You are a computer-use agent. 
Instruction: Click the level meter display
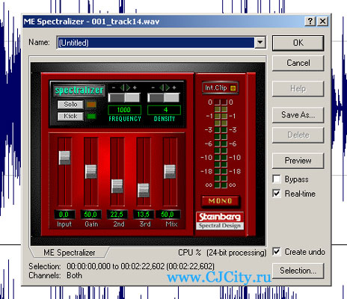click(221, 144)
